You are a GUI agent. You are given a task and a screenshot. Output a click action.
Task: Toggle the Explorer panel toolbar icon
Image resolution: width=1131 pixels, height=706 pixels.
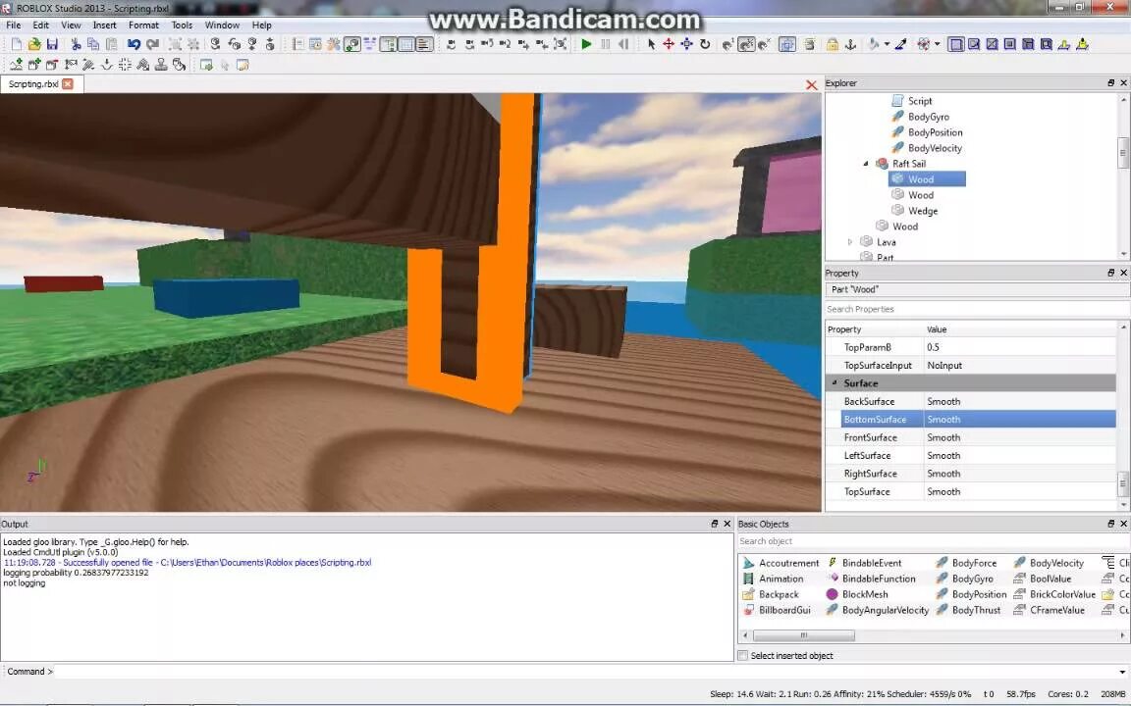point(388,44)
